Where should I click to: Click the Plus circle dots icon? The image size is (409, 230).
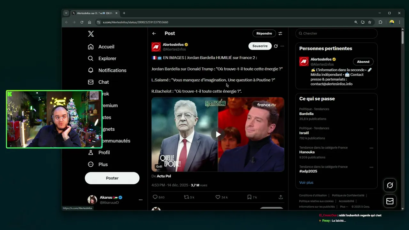pos(91,165)
